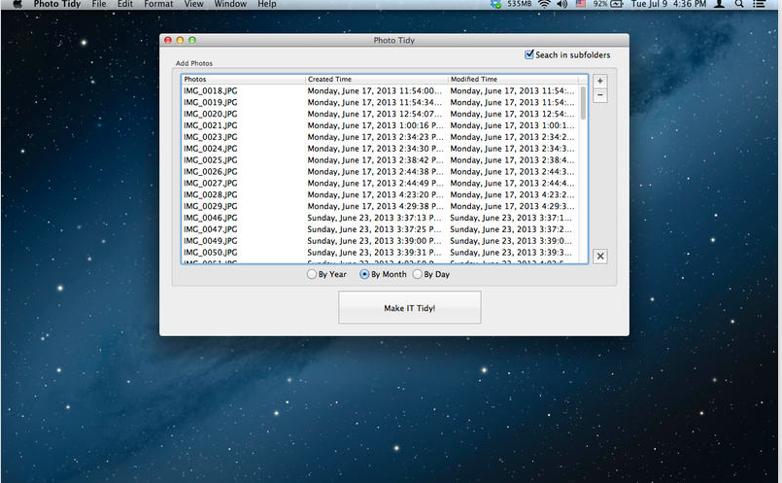Click the US flag input source icon
782x483 pixels.
point(581,4)
